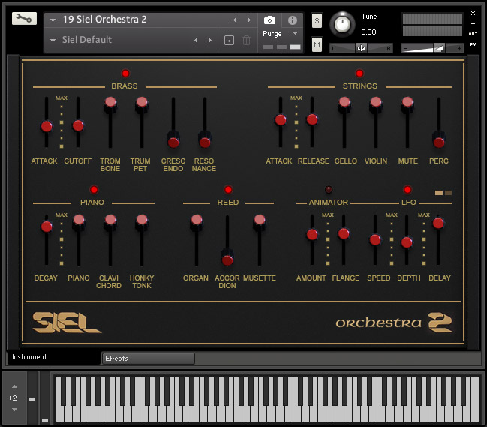
Task: Toggle the BRASS section LED
Action: click(125, 74)
